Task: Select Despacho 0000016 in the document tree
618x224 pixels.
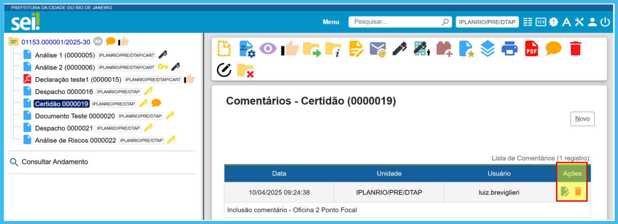Action: [x=64, y=91]
